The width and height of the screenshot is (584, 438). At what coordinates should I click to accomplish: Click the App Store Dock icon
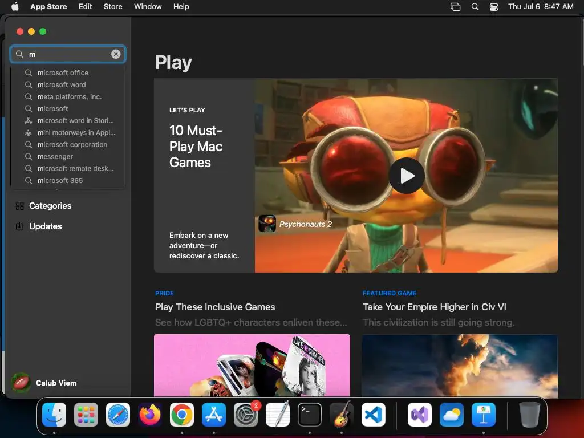[214, 414]
